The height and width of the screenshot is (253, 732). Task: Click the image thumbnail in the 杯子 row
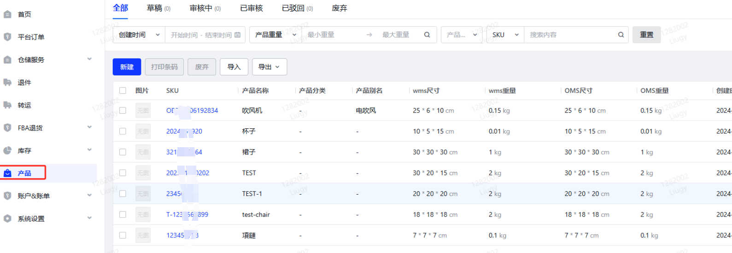pyautogui.click(x=143, y=131)
